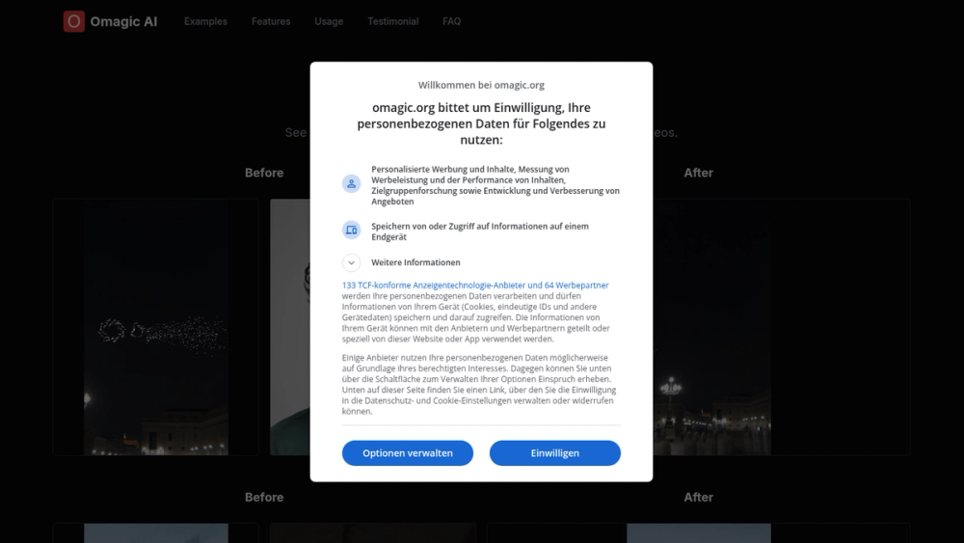Click the Omagic AI red logo icon
The image size is (964, 543).
coord(74,21)
